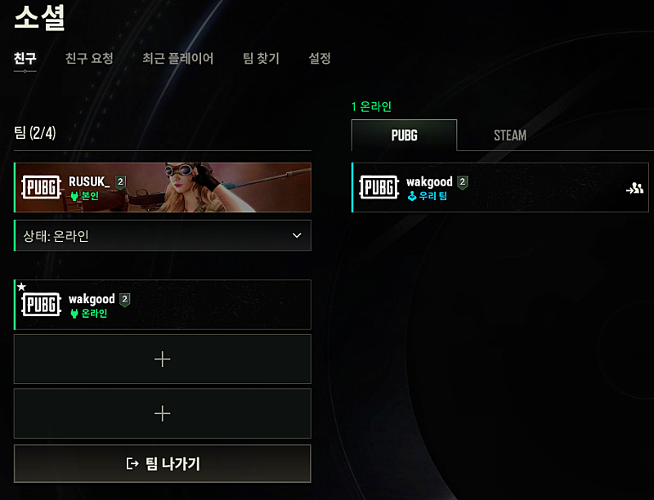Screen dimensions: 654x500
Task: Go to the 팀 찾기 tab
Action: [x=261, y=58]
